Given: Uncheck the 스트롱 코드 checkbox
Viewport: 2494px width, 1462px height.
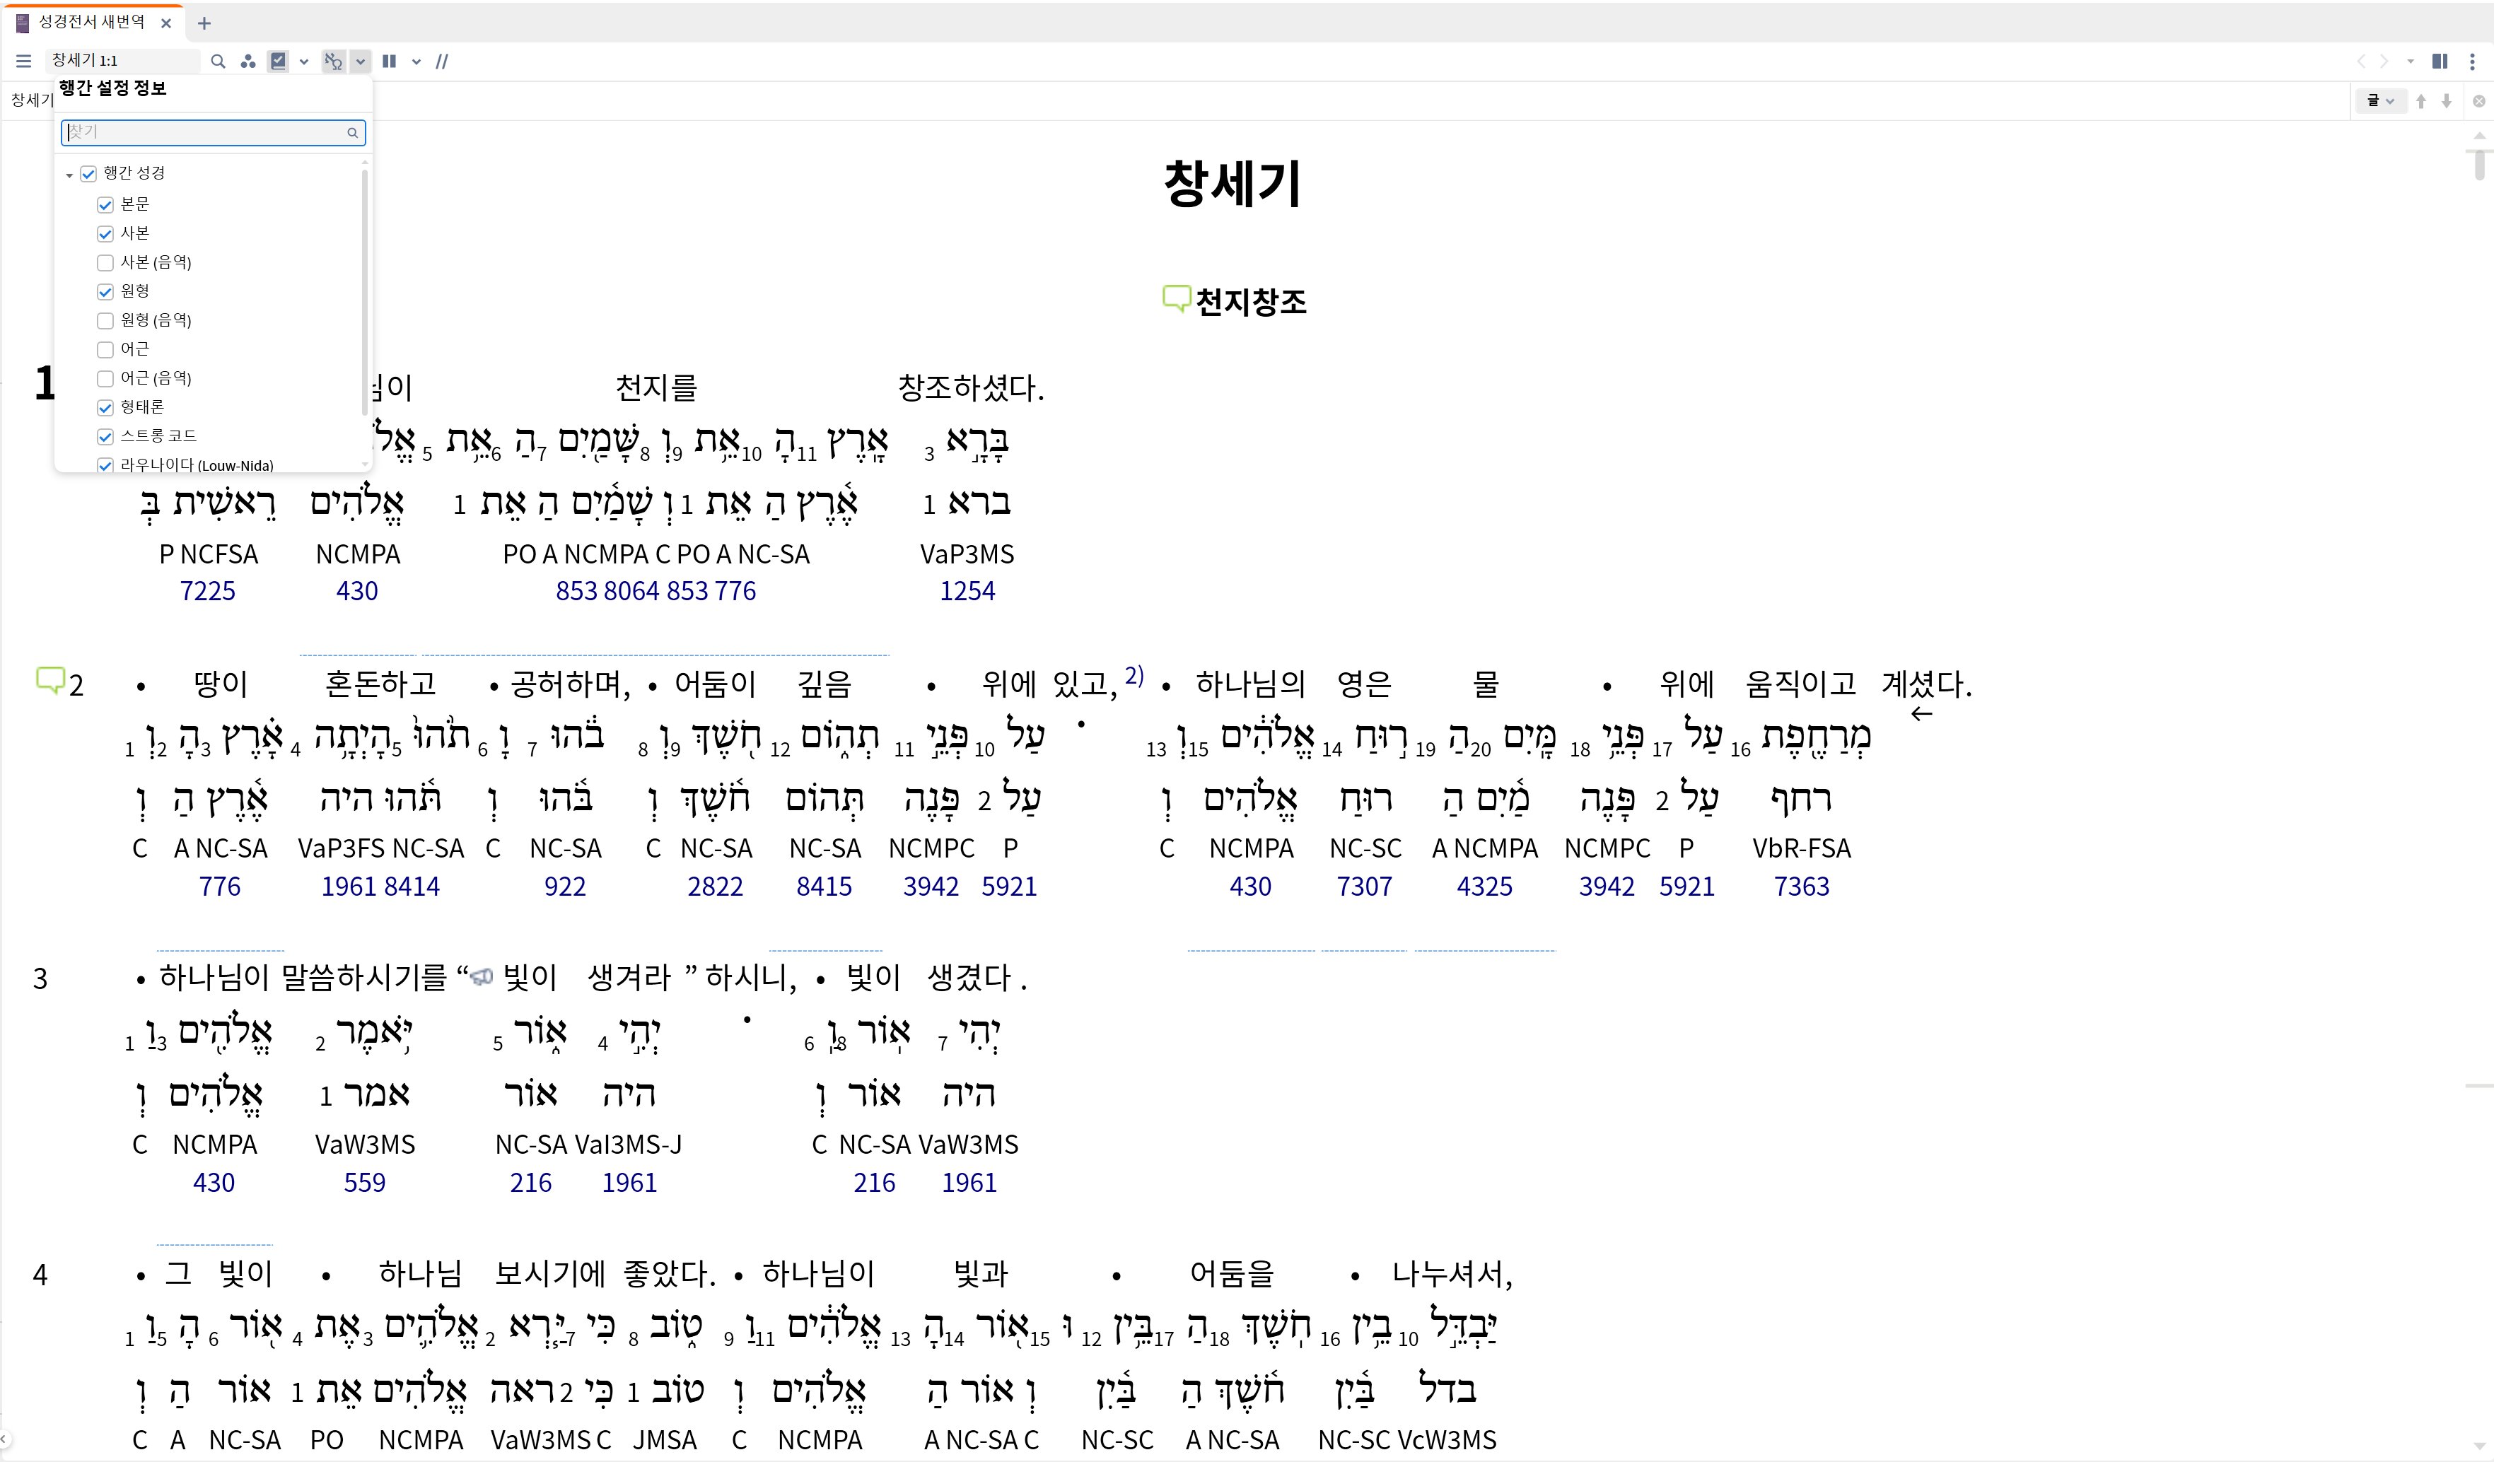Looking at the screenshot, I should 105,436.
